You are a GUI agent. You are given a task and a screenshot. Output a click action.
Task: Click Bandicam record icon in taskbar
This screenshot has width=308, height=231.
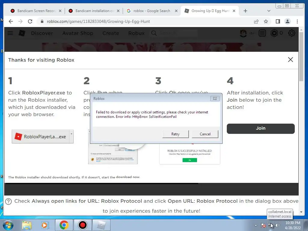(82, 225)
